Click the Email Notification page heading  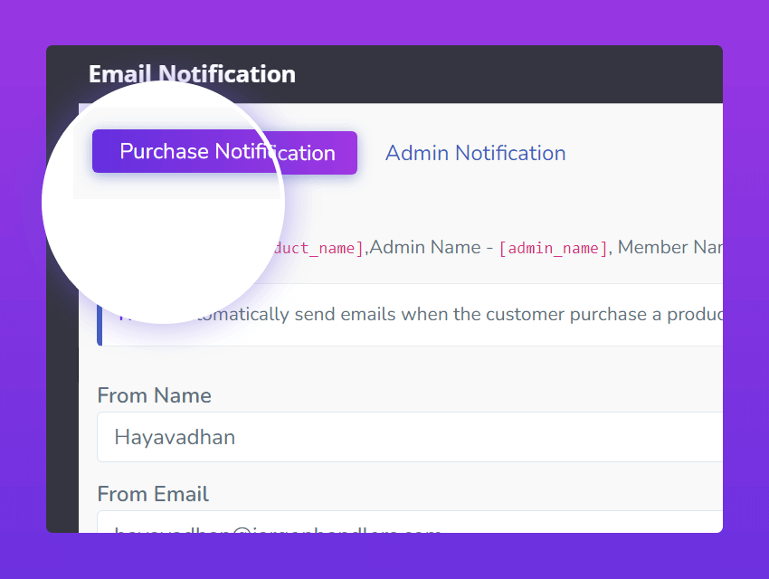coord(192,74)
